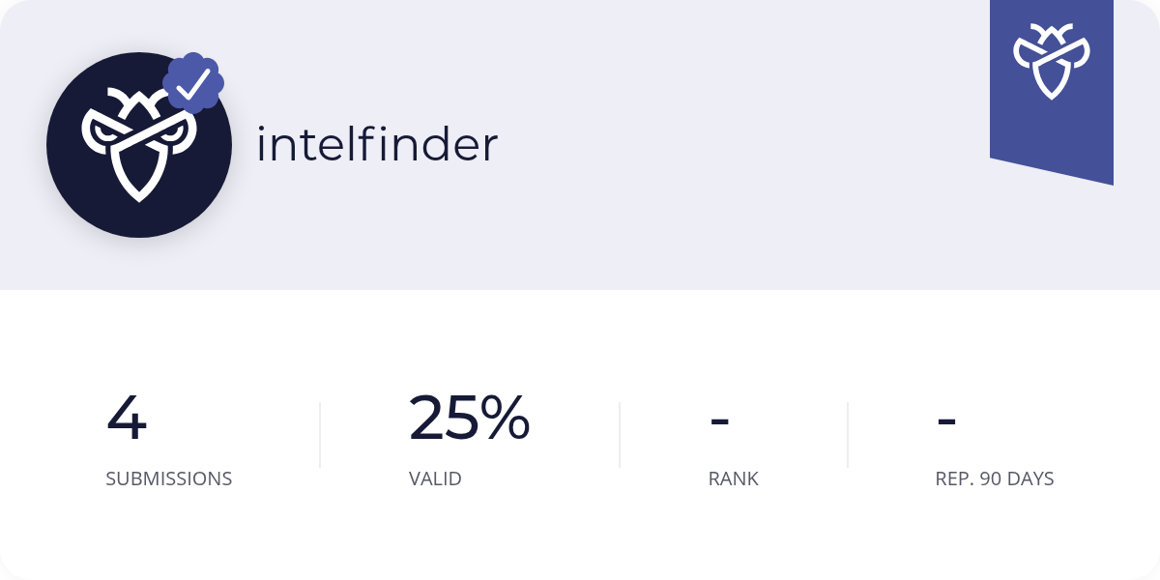Click the divider between Rank and Rep
The height and width of the screenshot is (580, 1160).
pos(848,435)
